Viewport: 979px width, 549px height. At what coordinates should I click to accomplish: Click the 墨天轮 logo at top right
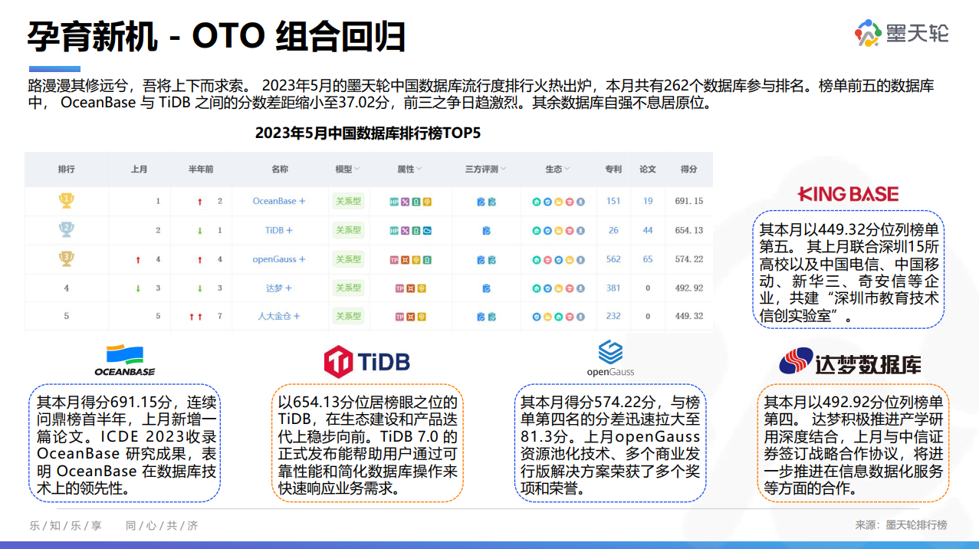point(902,33)
